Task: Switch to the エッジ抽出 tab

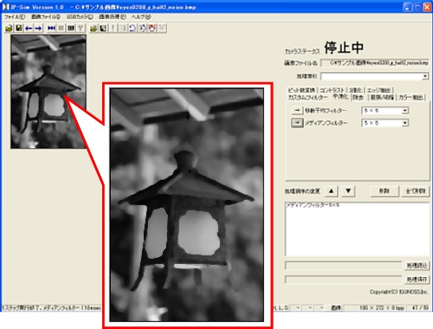Action: tap(378, 90)
